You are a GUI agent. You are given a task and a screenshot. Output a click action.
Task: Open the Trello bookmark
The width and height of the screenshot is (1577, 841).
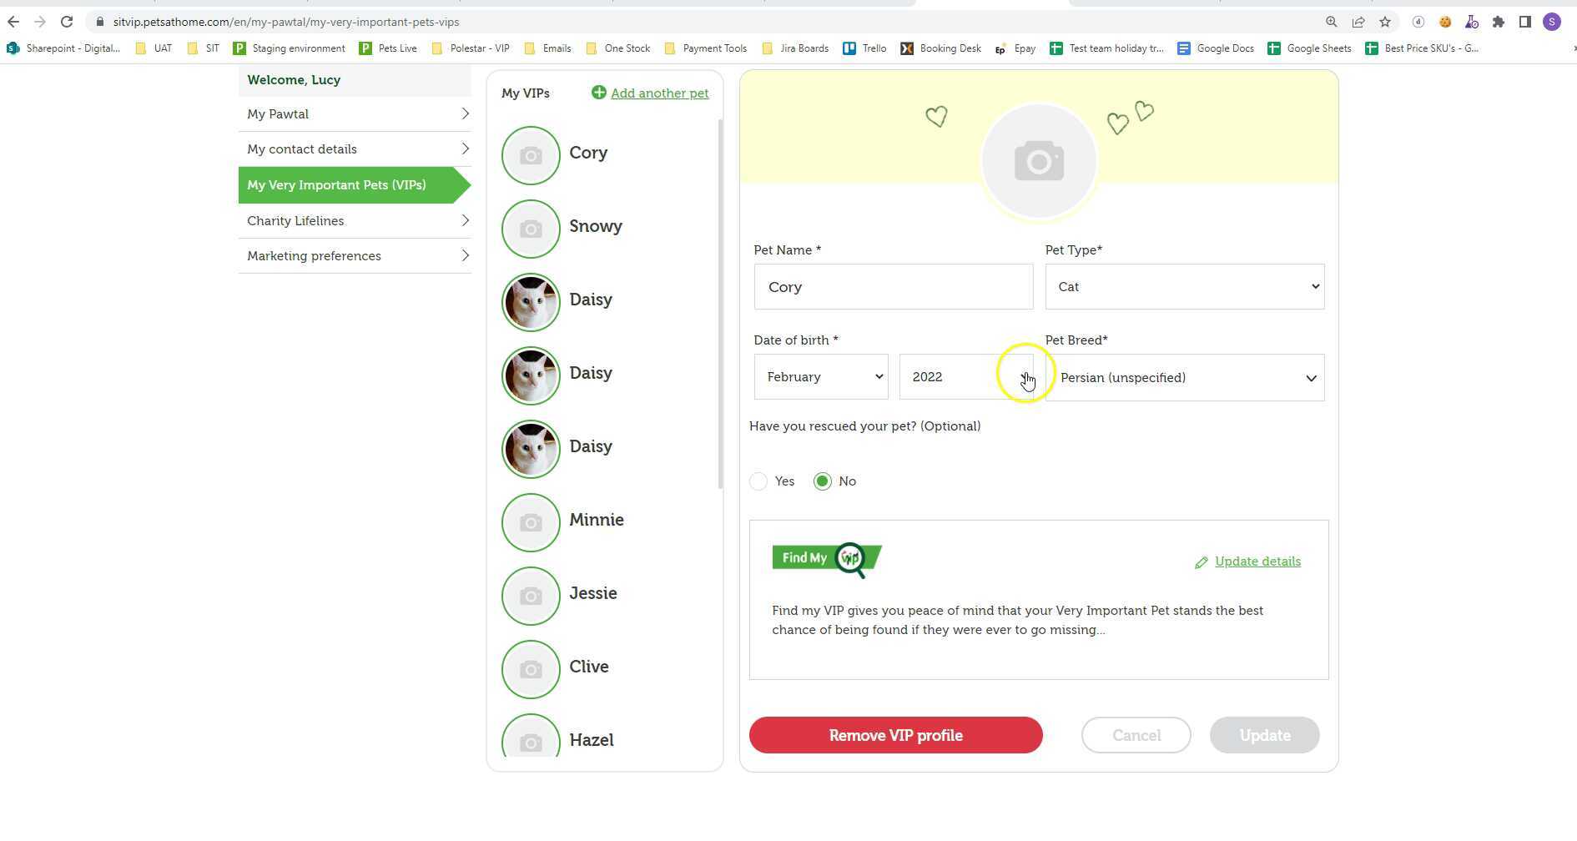[x=864, y=48]
